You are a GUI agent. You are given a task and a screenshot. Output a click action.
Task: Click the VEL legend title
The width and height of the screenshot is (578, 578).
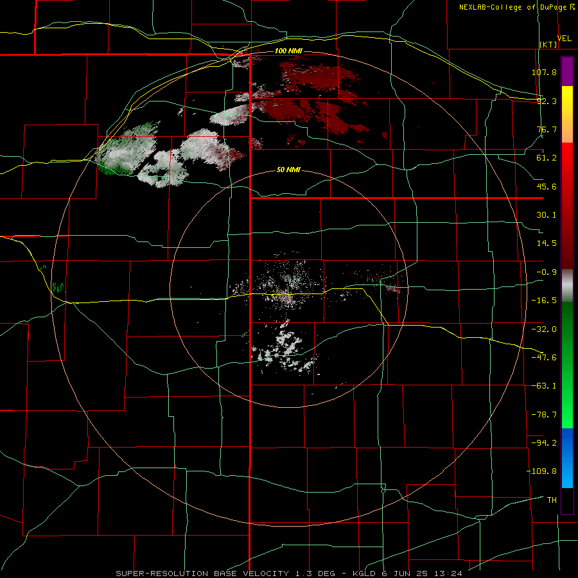565,39
